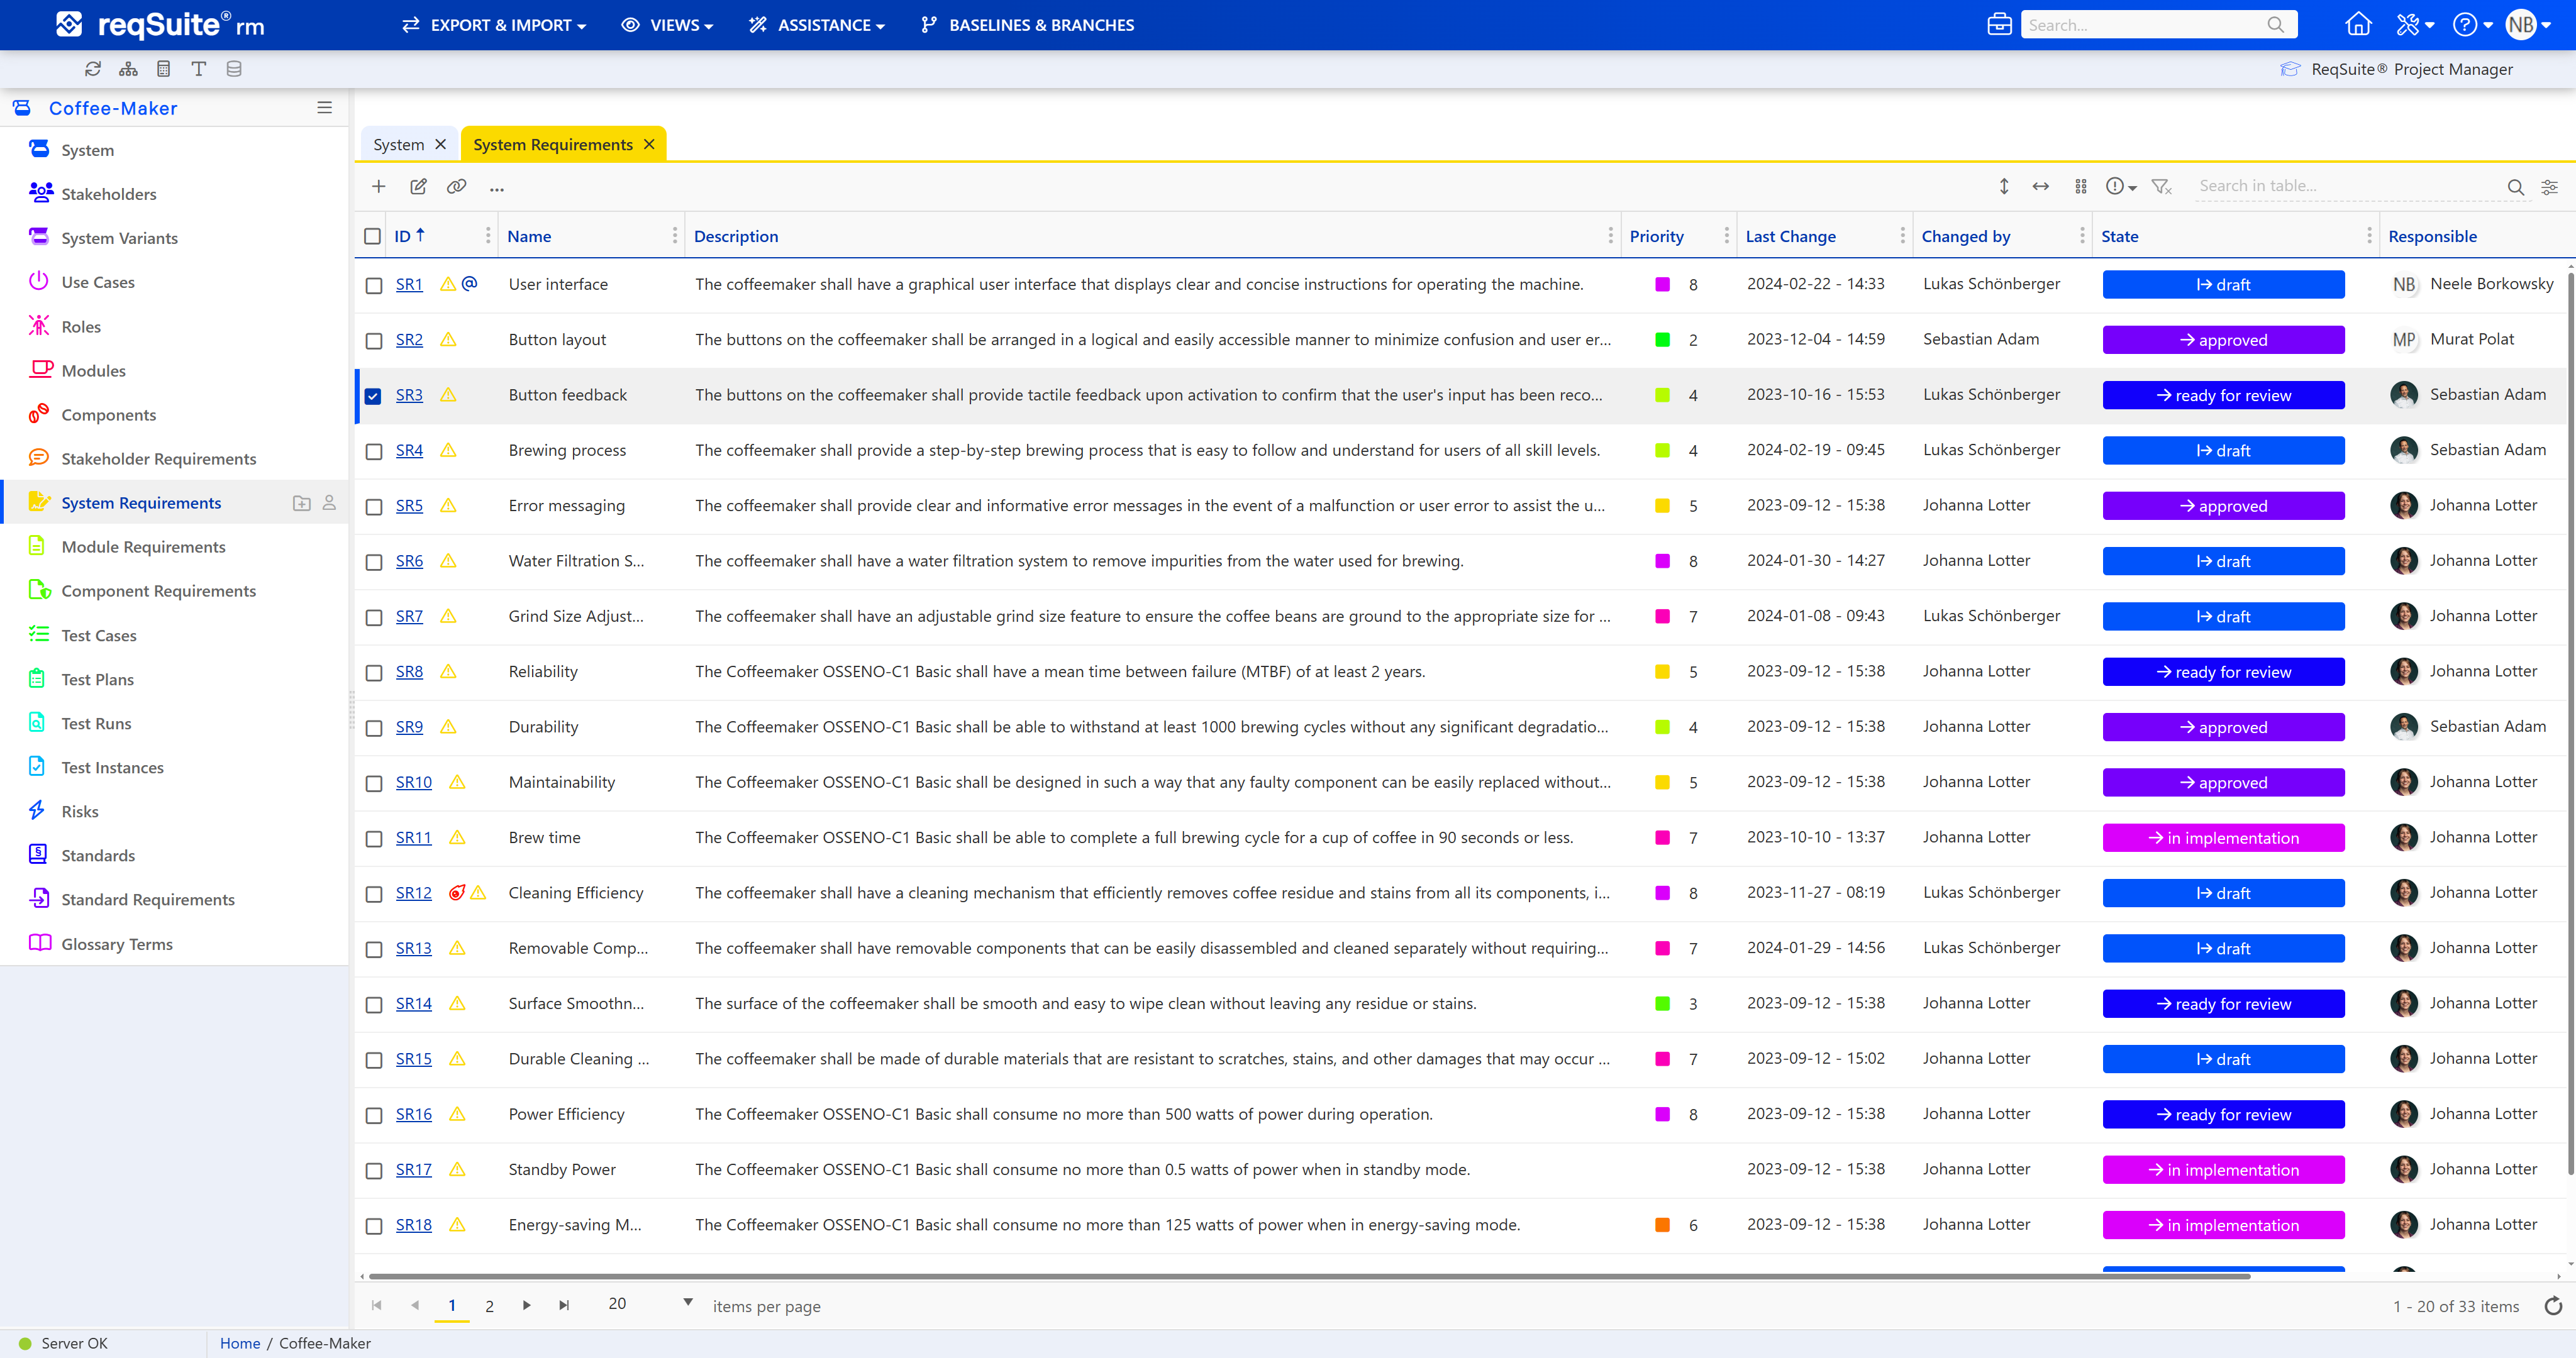Expand the overflow menu (...)
The image size is (2576, 1358).
(499, 185)
